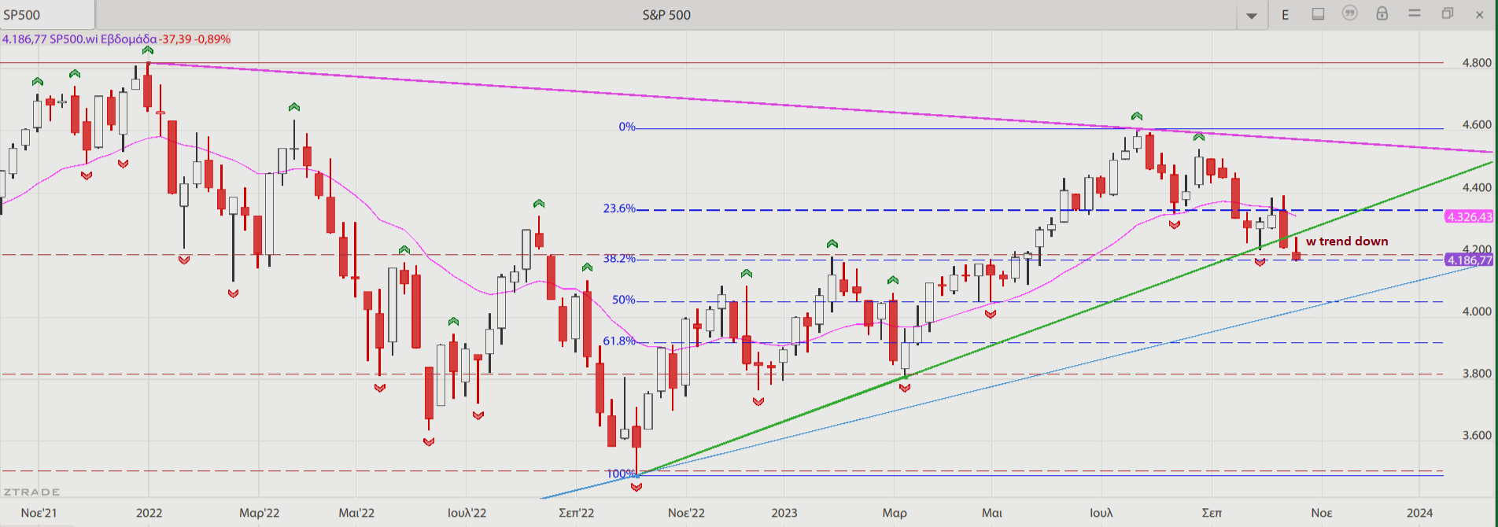Close the S&P 500 chart window
Screen dimensions: 1498x527
coord(1479,14)
